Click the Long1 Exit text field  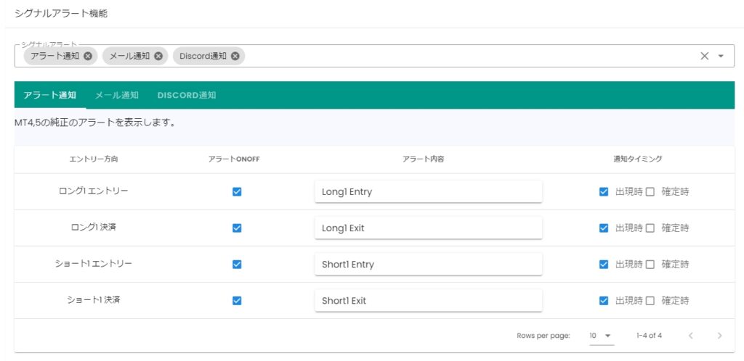point(429,228)
